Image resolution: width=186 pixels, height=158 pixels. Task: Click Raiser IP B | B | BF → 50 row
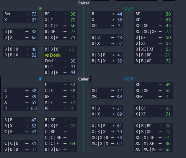pyautogui.click(x=61, y=49)
